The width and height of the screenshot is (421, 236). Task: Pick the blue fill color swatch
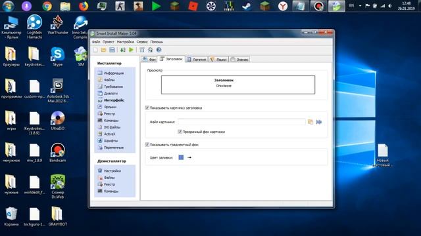(181, 157)
